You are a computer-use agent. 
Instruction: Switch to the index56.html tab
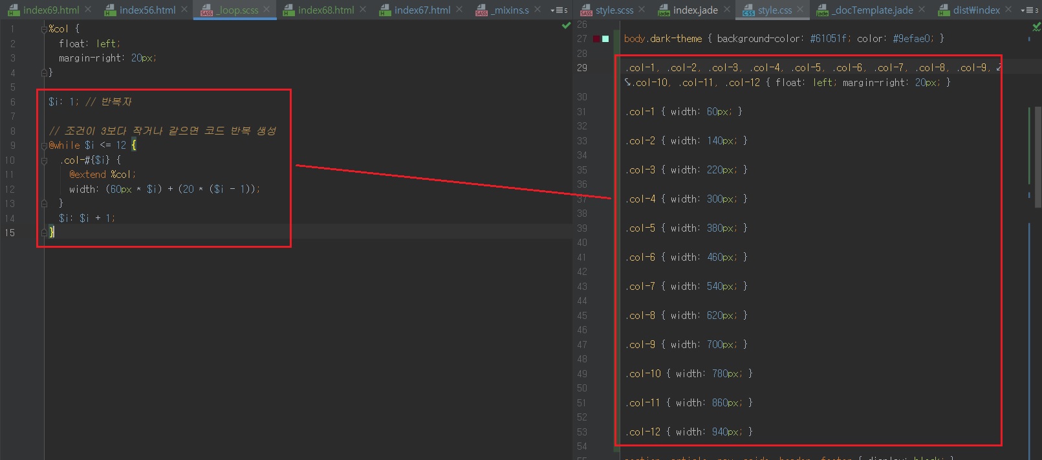pyautogui.click(x=147, y=10)
